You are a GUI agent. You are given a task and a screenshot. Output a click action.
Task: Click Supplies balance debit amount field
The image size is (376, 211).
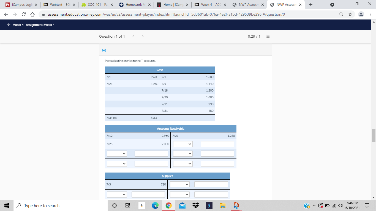coord(148,195)
